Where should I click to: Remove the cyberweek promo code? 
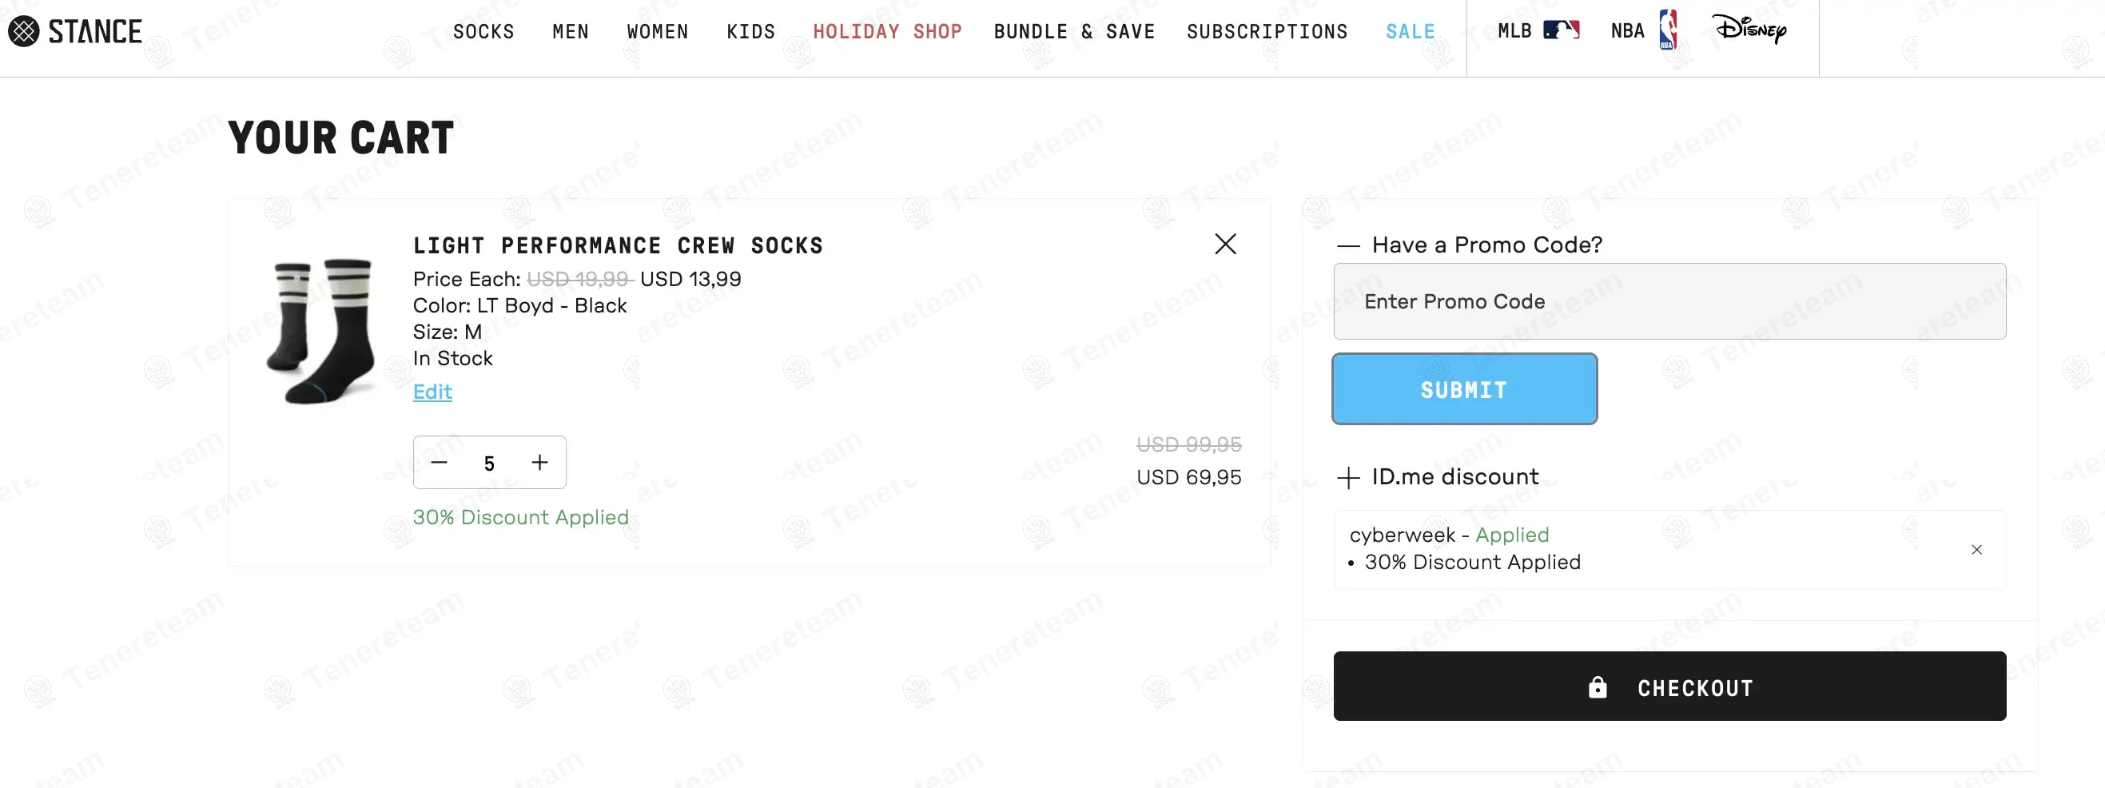click(1976, 549)
